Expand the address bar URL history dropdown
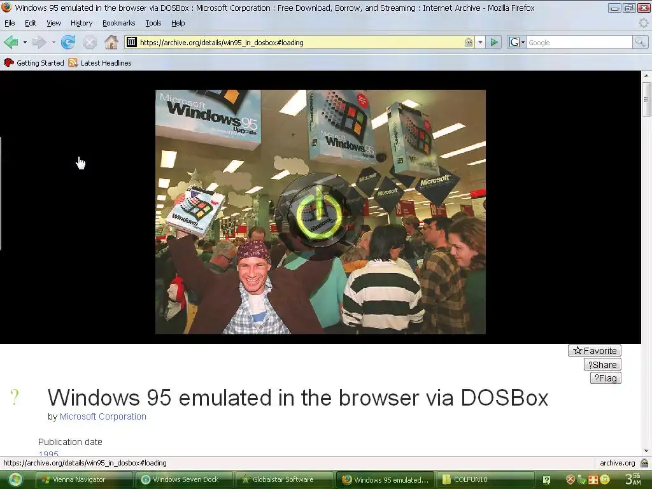The height and width of the screenshot is (489, 652). point(480,42)
